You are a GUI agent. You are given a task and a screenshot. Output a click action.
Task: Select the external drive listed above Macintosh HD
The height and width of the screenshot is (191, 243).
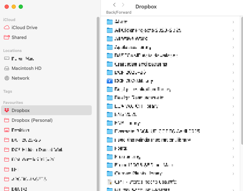click(x=19, y=59)
